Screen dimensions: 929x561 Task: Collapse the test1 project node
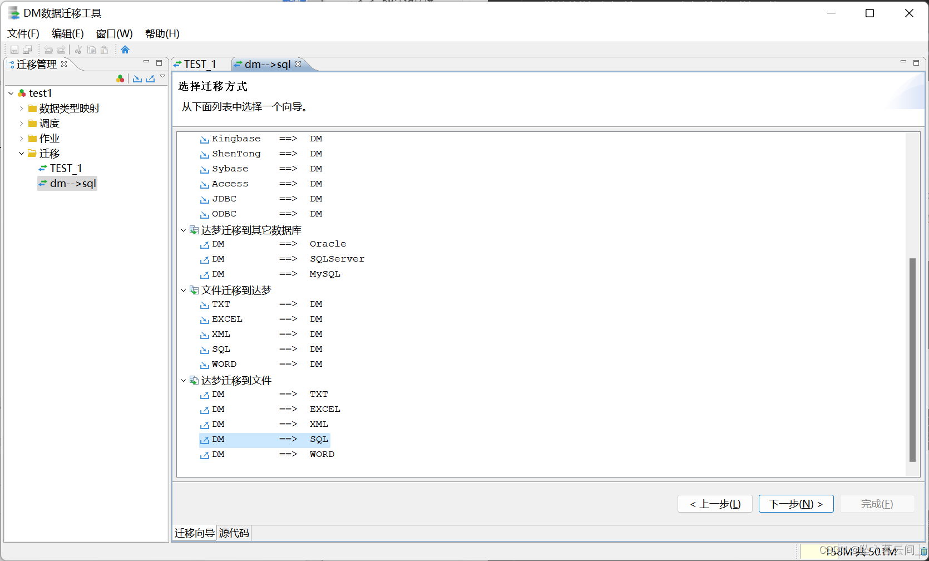click(11, 93)
